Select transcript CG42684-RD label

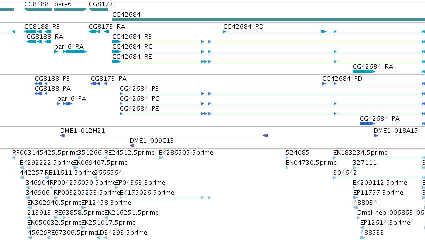coord(243,27)
